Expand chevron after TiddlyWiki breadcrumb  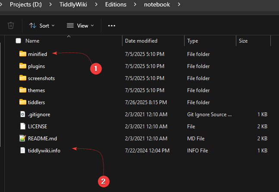[96, 4]
